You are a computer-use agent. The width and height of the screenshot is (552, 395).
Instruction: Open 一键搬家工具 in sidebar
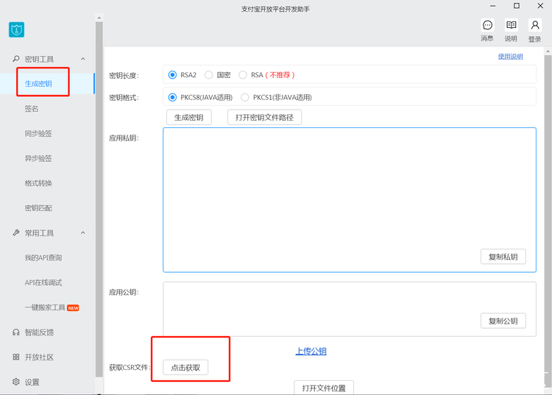click(x=45, y=307)
